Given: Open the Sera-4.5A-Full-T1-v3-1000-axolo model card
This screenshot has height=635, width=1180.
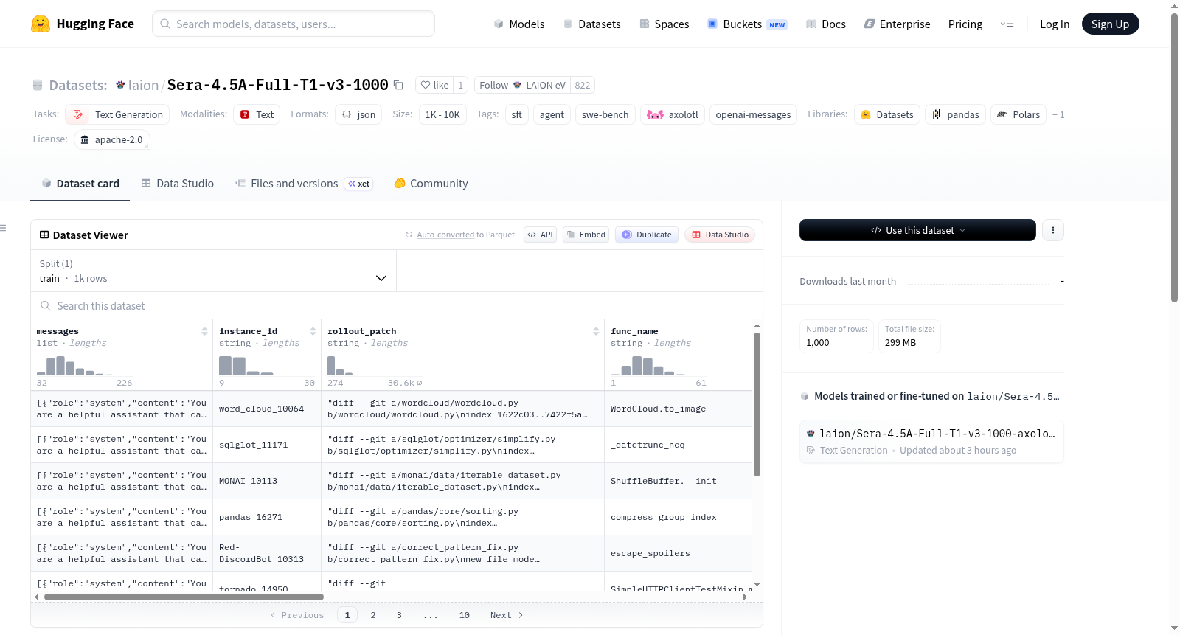Looking at the screenshot, I should pyautogui.click(x=931, y=441).
